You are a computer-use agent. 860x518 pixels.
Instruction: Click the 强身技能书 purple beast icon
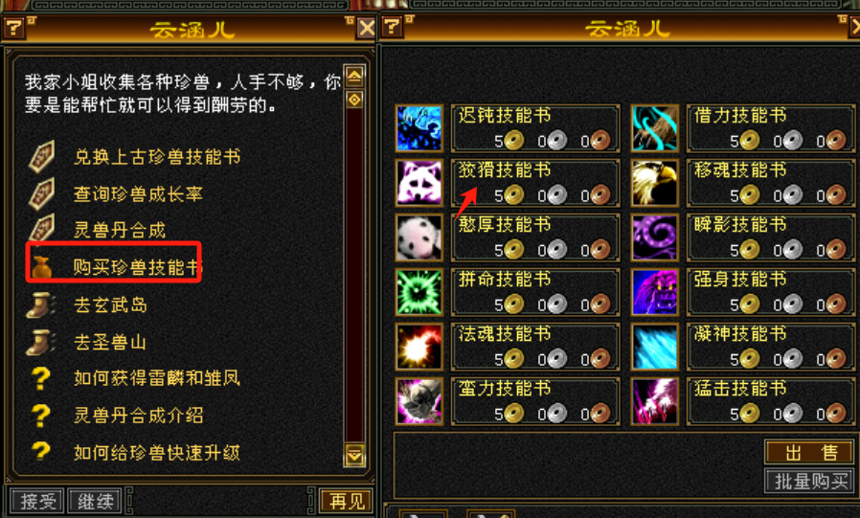(x=655, y=292)
